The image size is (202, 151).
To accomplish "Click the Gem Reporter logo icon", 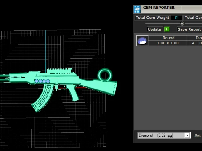I will pyautogui.click(x=137, y=9).
